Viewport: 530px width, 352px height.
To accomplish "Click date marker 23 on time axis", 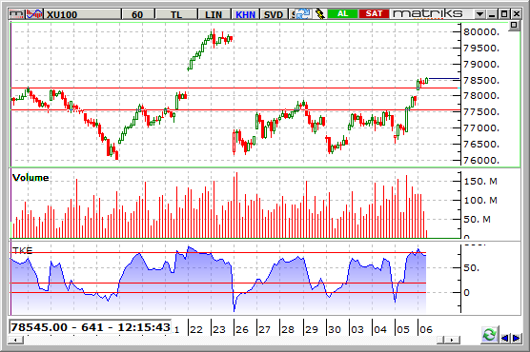I will (218, 329).
